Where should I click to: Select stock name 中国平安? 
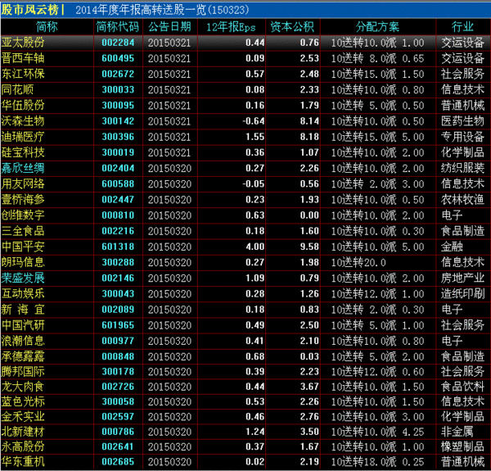pos(23,247)
